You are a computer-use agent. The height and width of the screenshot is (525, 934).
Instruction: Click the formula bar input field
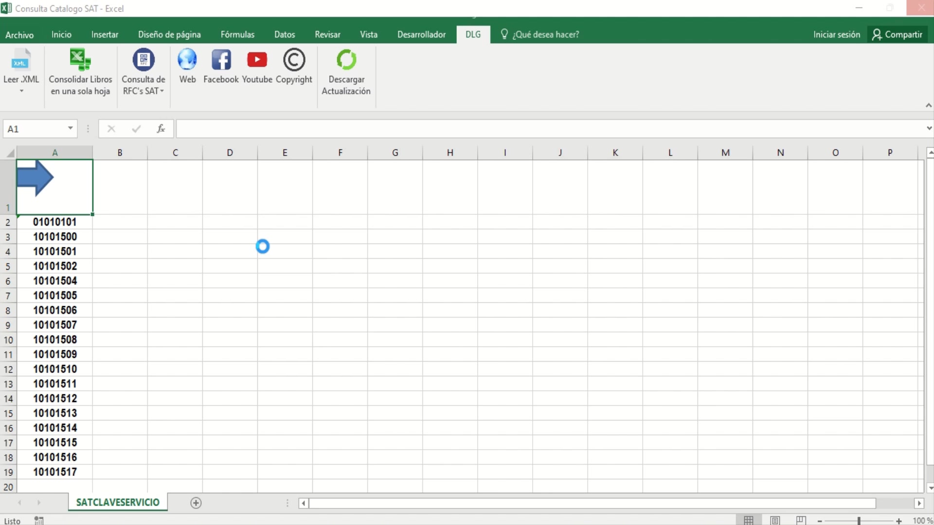tap(550, 129)
